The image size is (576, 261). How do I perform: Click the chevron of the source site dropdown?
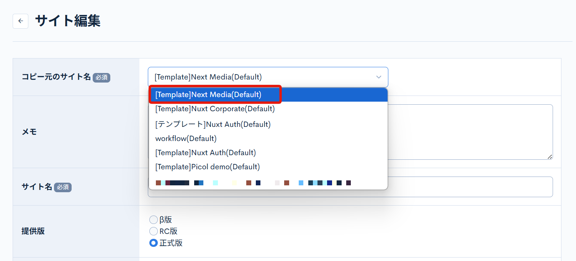point(378,77)
